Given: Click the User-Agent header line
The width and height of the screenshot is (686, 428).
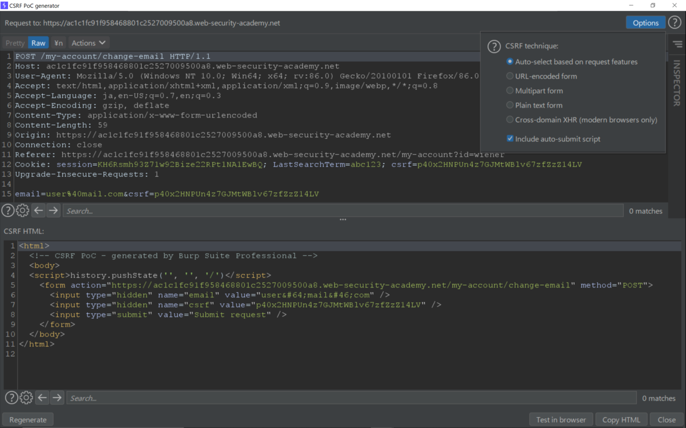Looking at the screenshot, I should [247, 76].
